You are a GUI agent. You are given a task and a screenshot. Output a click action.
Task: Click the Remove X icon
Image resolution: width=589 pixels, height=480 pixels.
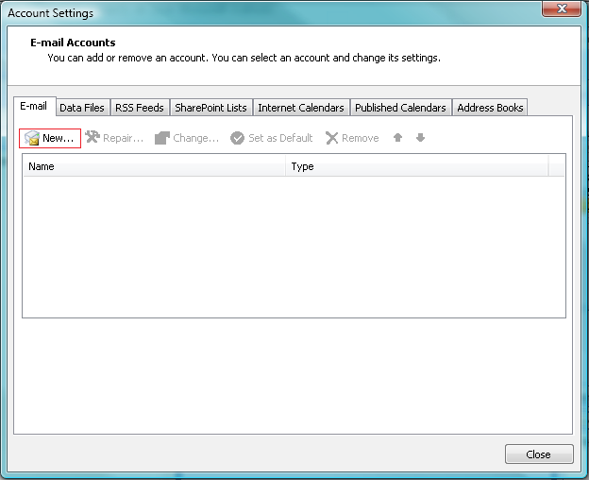click(331, 138)
